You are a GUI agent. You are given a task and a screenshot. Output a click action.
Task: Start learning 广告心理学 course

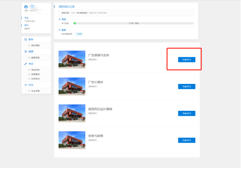187,86
